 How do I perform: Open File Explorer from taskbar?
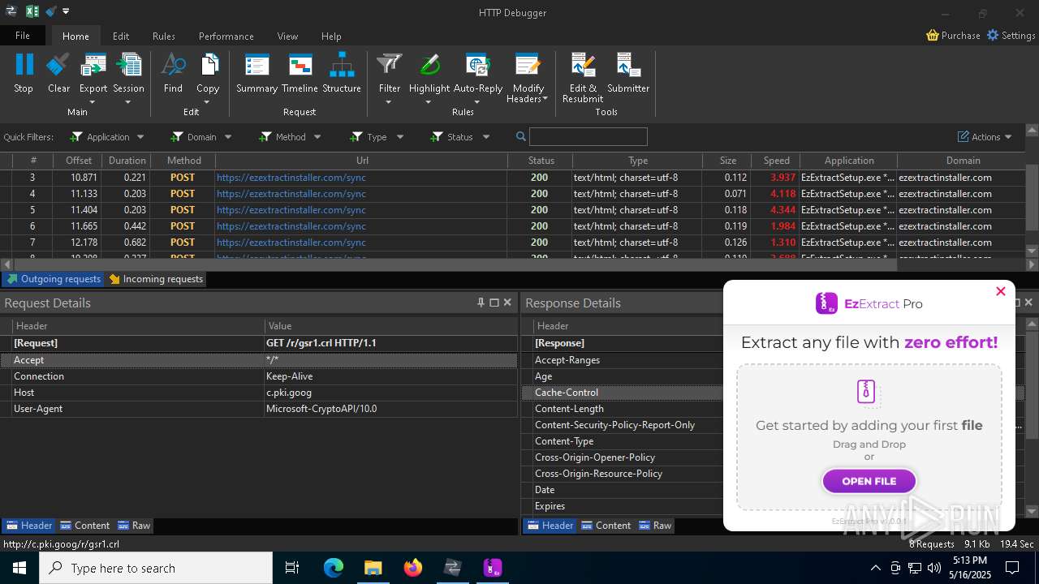point(373,568)
